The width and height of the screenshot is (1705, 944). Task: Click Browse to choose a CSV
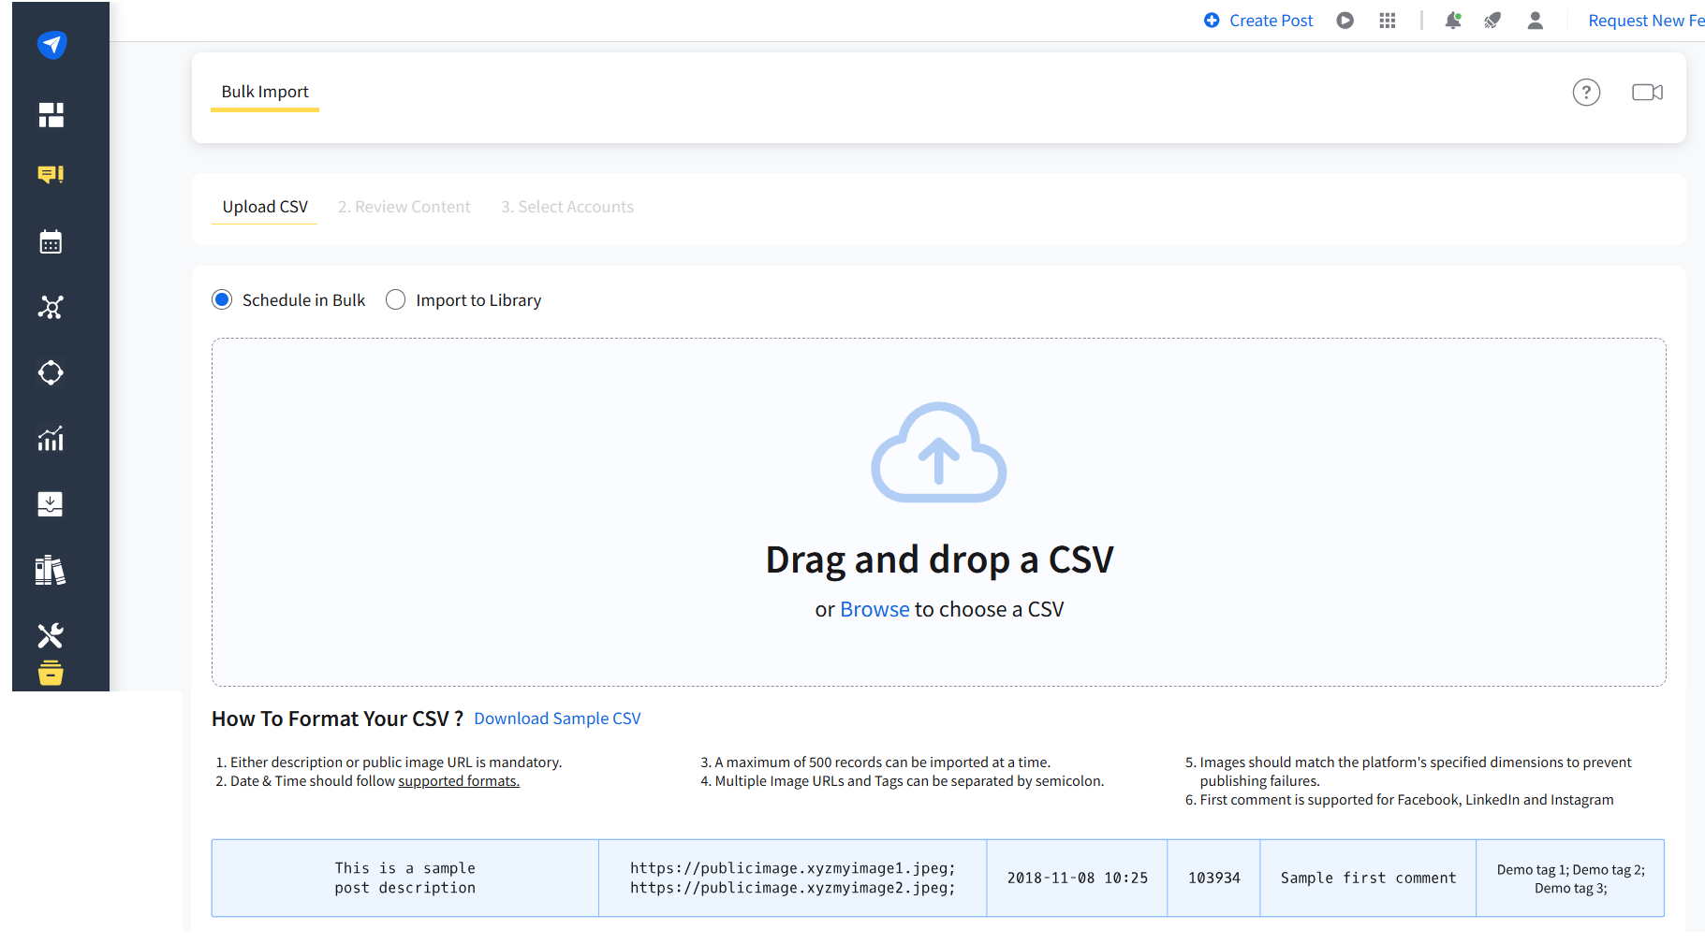click(x=874, y=608)
